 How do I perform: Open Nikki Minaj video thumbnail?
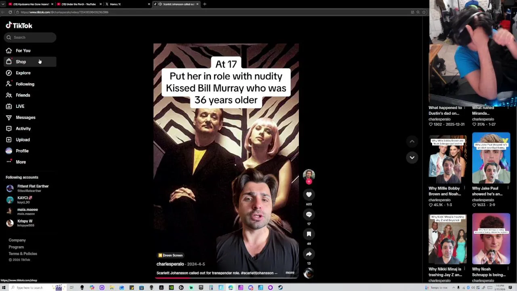[x=448, y=239]
